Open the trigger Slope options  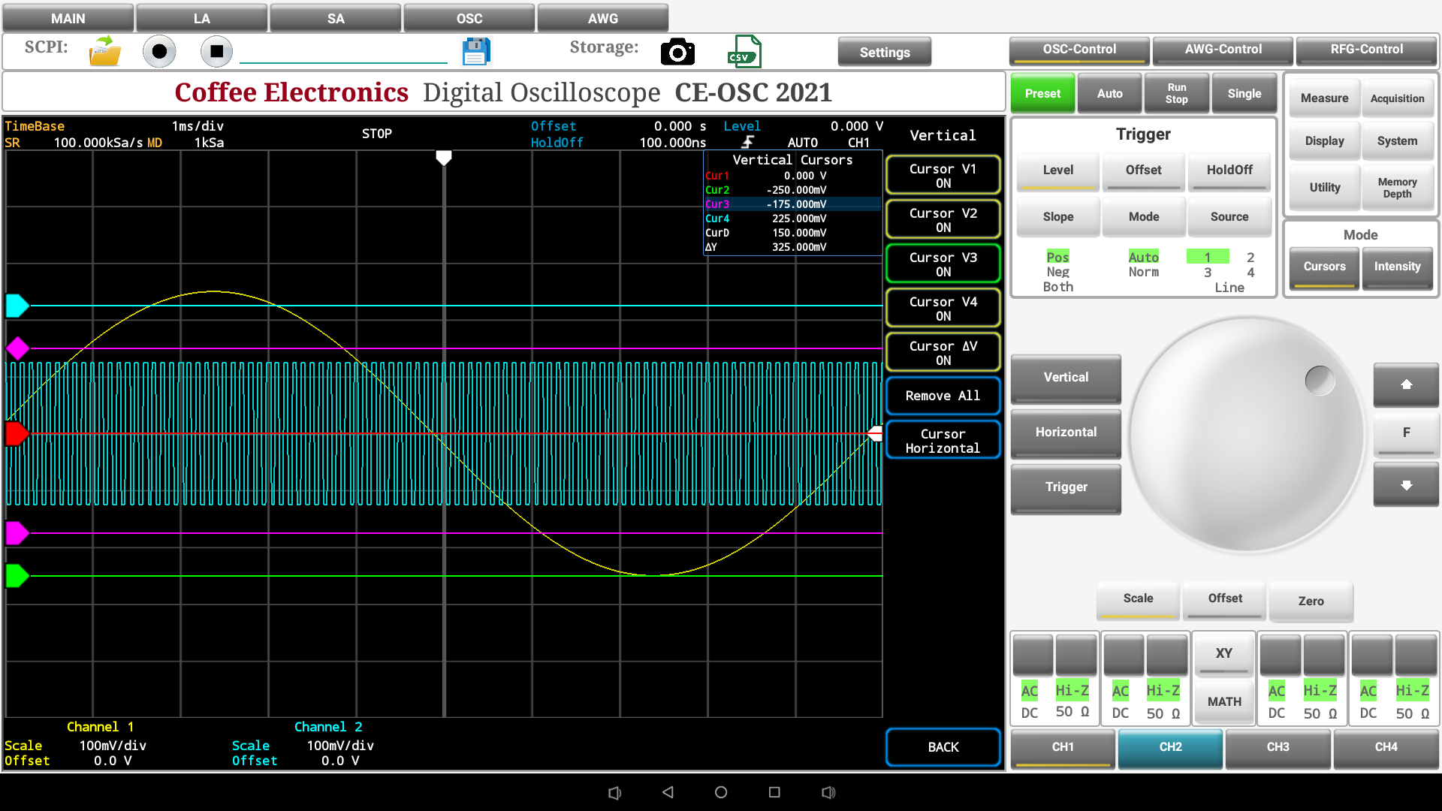coord(1057,216)
